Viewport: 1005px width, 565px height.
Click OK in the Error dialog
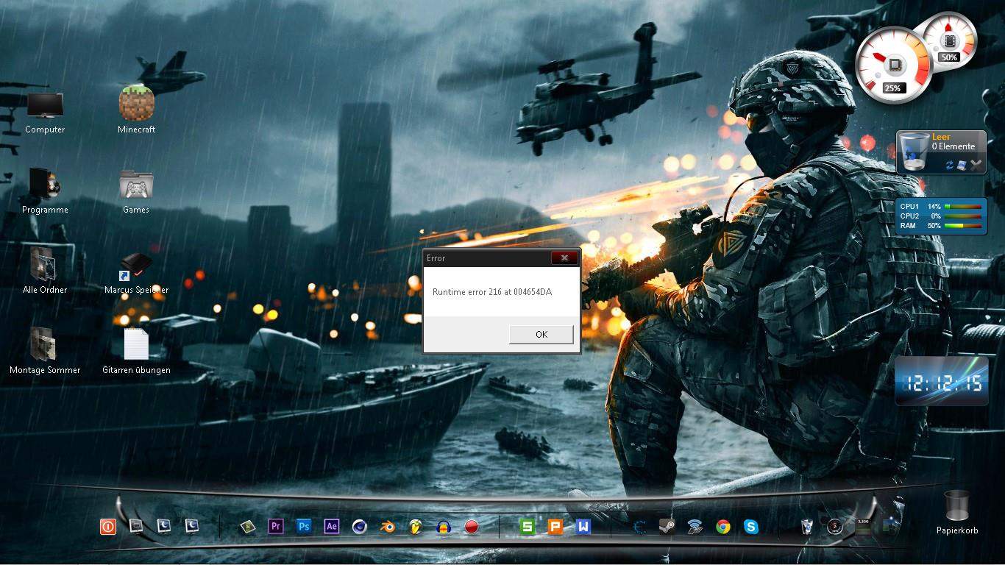541,334
